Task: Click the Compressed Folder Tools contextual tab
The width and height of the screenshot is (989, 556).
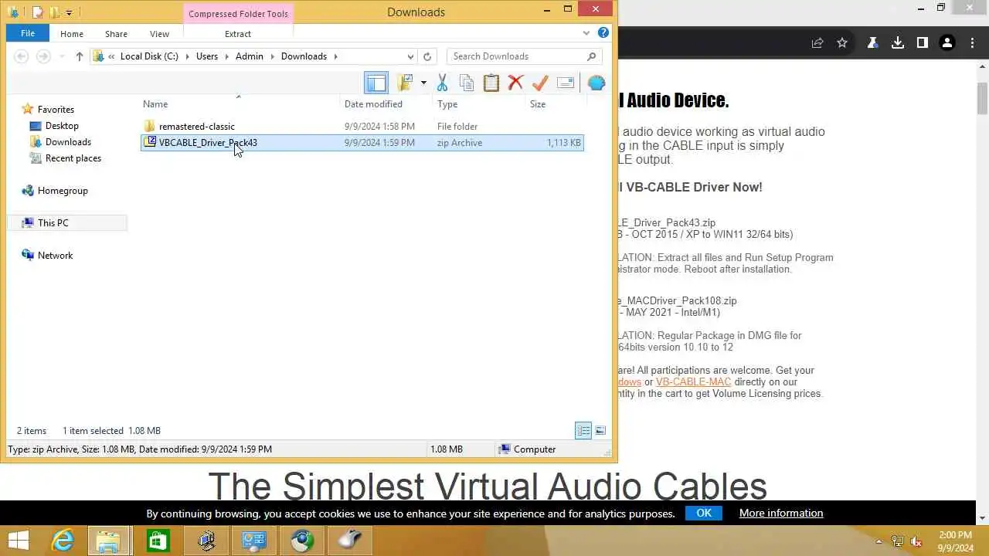Action: click(x=238, y=14)
